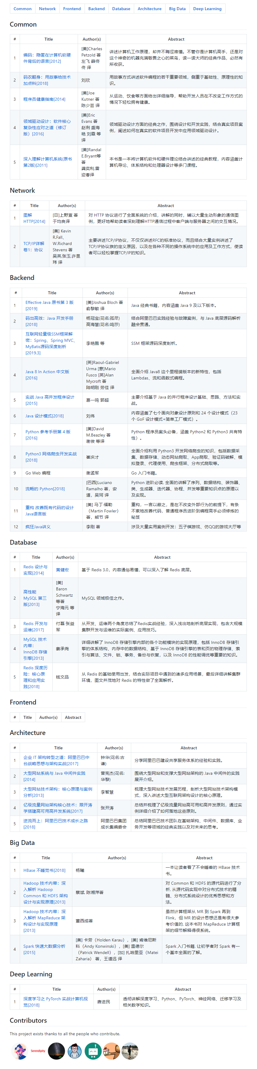257x1069 pixels.
Task: Open book link 大型网站系统与 Java 中间件实践[2014]
Action: [x=54, y=777]
